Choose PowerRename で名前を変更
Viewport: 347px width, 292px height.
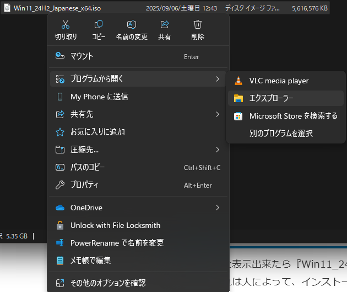pos(138,243)
